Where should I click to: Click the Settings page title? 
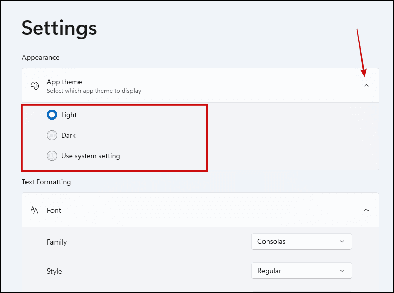coord(59,28)
